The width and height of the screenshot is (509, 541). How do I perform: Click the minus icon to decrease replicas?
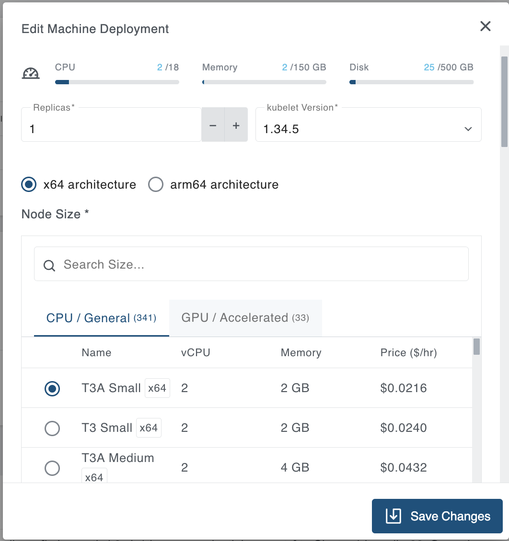pos(213,125)
